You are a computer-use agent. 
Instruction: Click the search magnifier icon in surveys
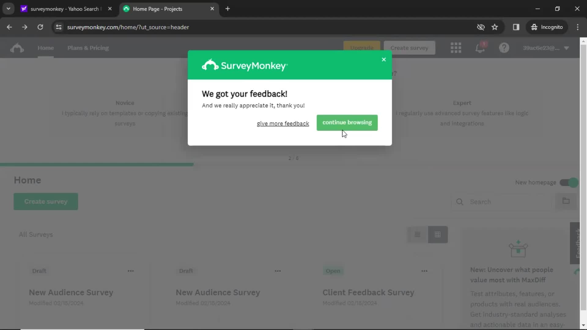tap(460, 202)
